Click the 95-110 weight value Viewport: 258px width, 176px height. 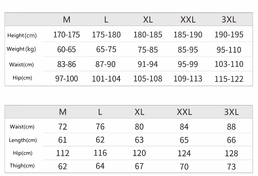pos(229,50)
